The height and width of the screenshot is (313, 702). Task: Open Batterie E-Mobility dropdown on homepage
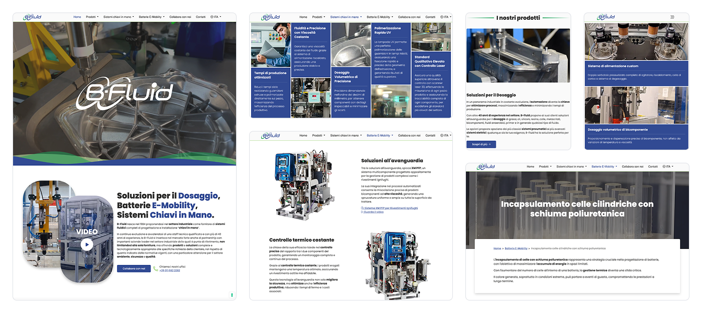151,17
